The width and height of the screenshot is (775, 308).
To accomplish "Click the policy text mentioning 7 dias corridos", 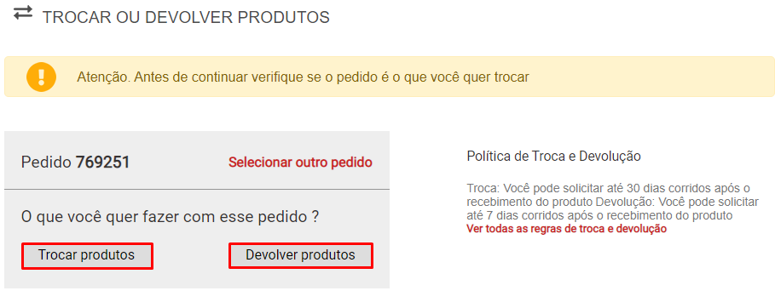I will (x=599, y=216).
